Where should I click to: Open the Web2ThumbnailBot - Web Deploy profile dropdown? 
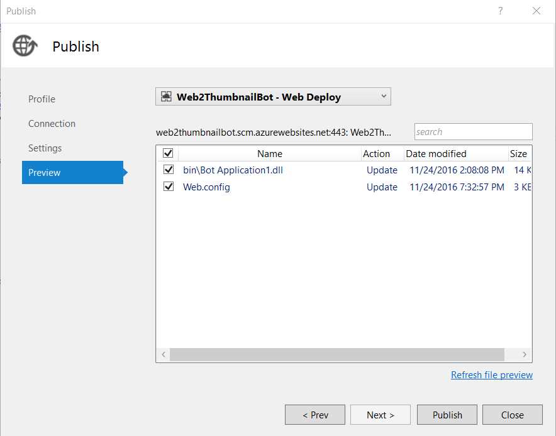point(273,97)
